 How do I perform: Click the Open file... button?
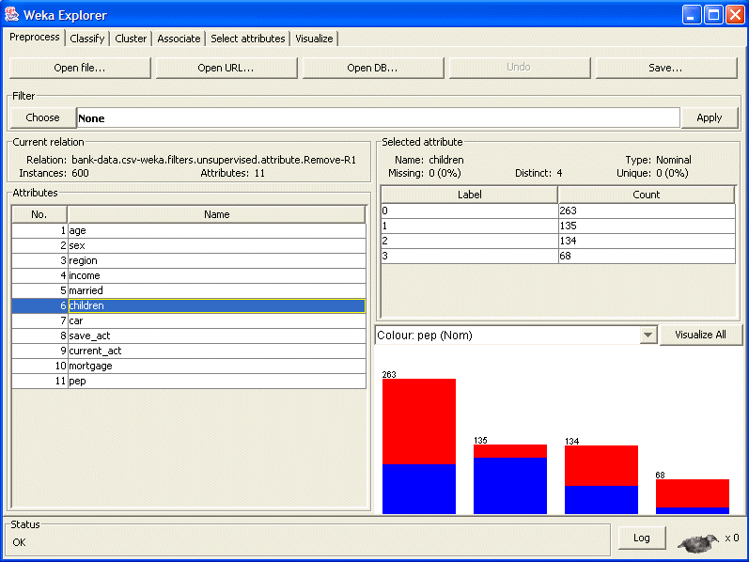(80, 68)
